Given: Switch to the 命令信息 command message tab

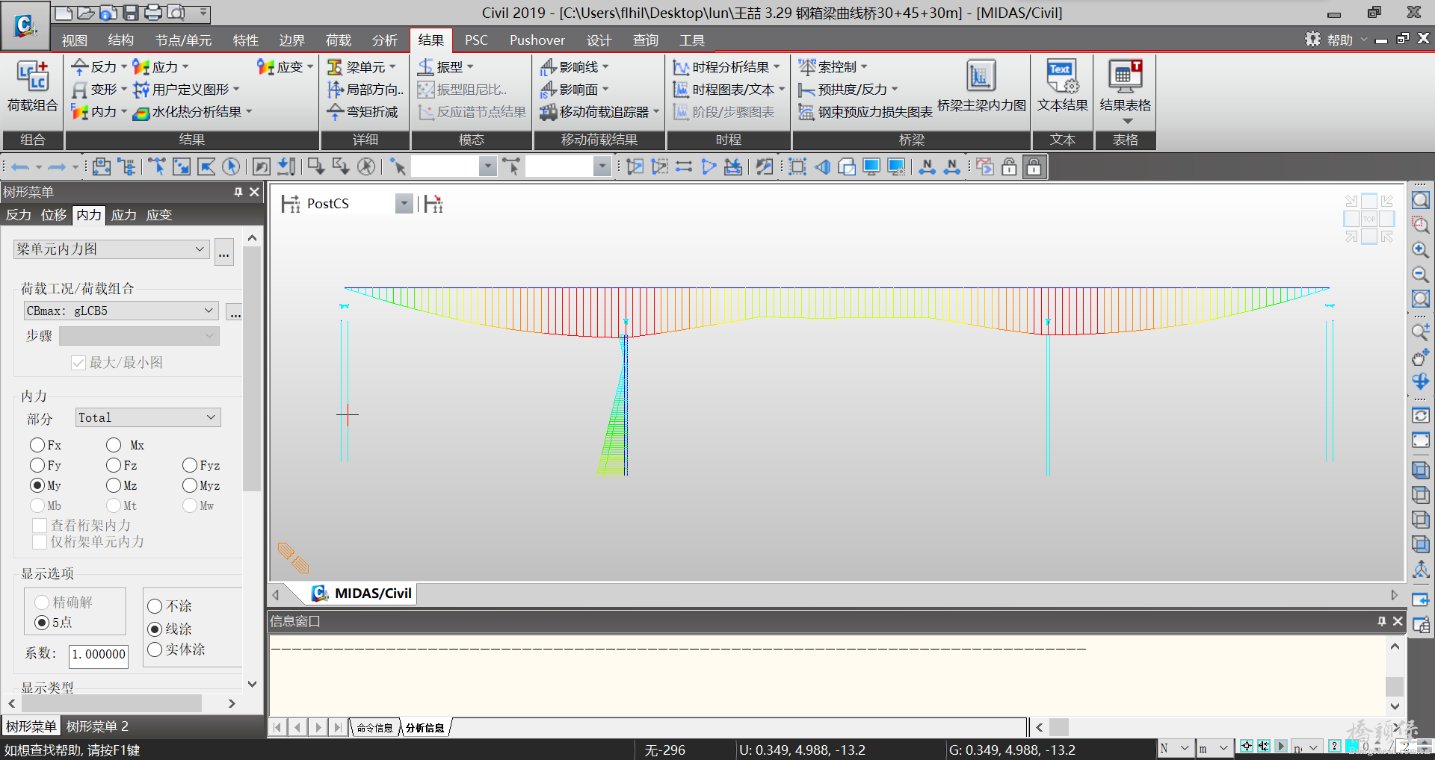Looking at the screenshot, I should [x=374, y=728].
